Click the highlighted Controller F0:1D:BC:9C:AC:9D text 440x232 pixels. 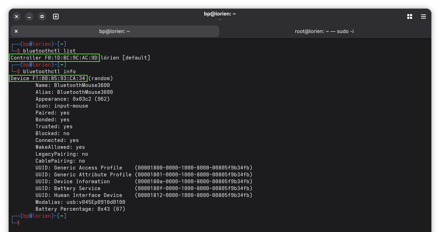click(54, 58)
